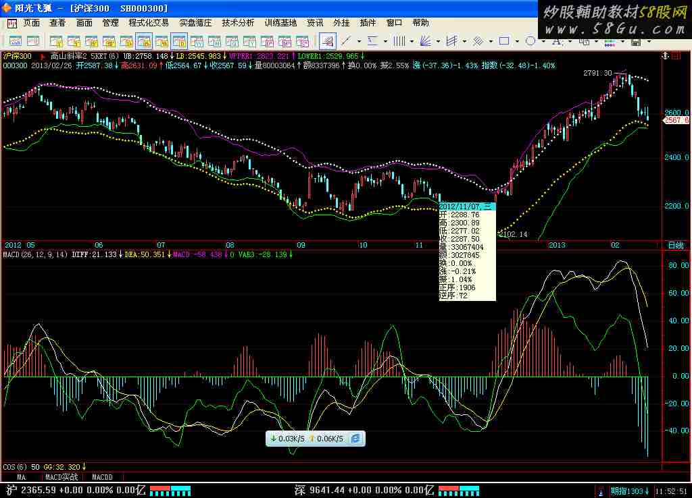The height and width of the screenshot is (498, 692).
Task: Open the 画面 menu
Action: [84, 22]
